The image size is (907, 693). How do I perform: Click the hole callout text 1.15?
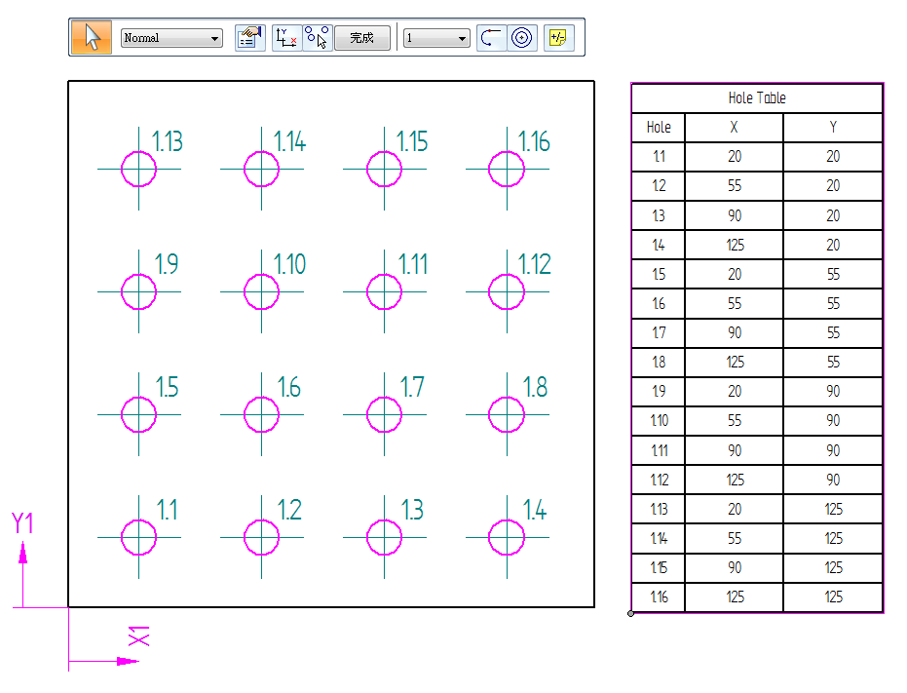[412, 142]
